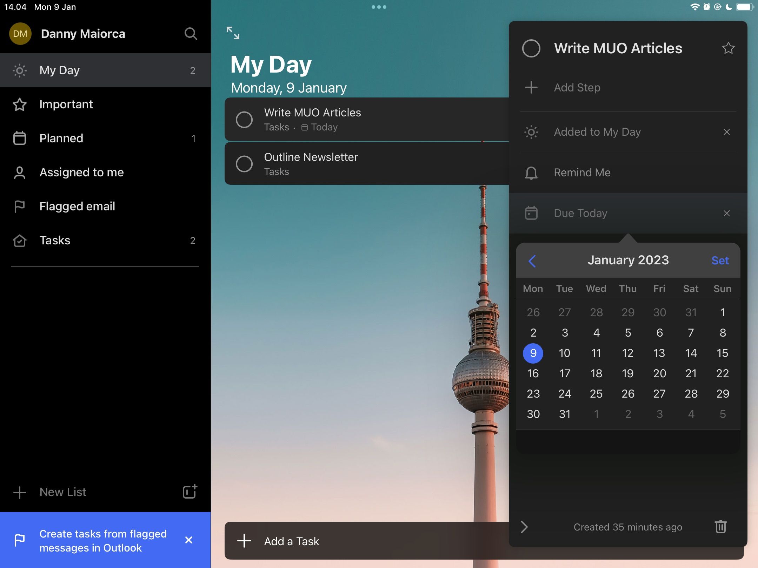Click the Planned calendar icon in sidebar
Image resolution: width=758 pixels, height=568 pixels.
[20, 138]
